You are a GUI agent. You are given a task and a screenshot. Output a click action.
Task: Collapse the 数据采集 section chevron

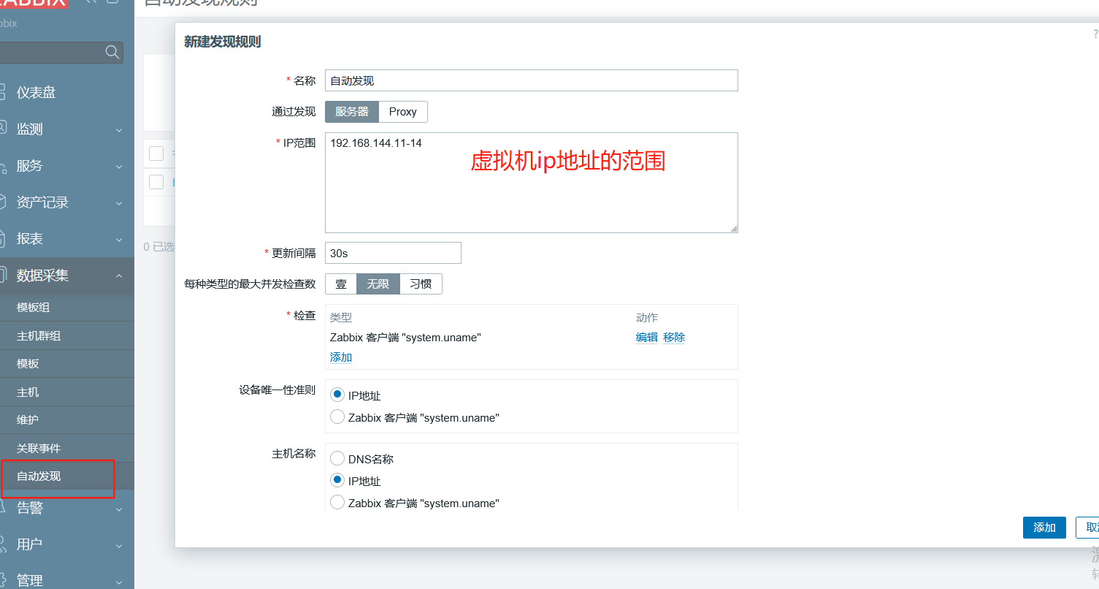tap(119, 275)
